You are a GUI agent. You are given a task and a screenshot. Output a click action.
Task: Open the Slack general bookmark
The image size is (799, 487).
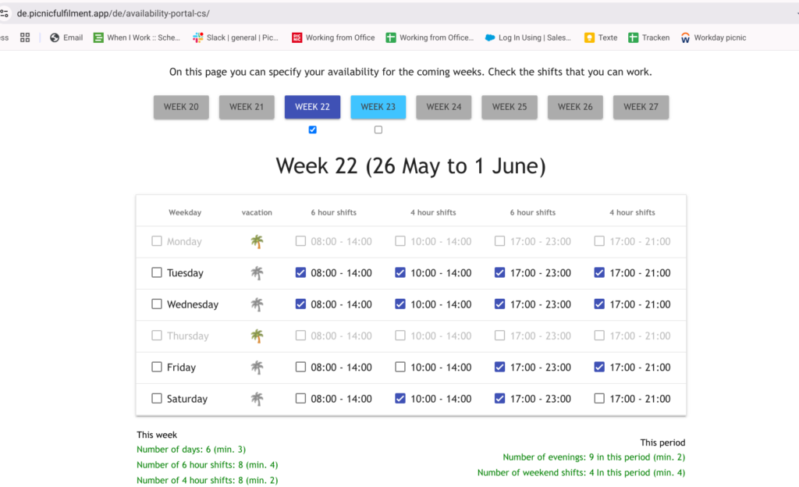click(x=236, y=37)
